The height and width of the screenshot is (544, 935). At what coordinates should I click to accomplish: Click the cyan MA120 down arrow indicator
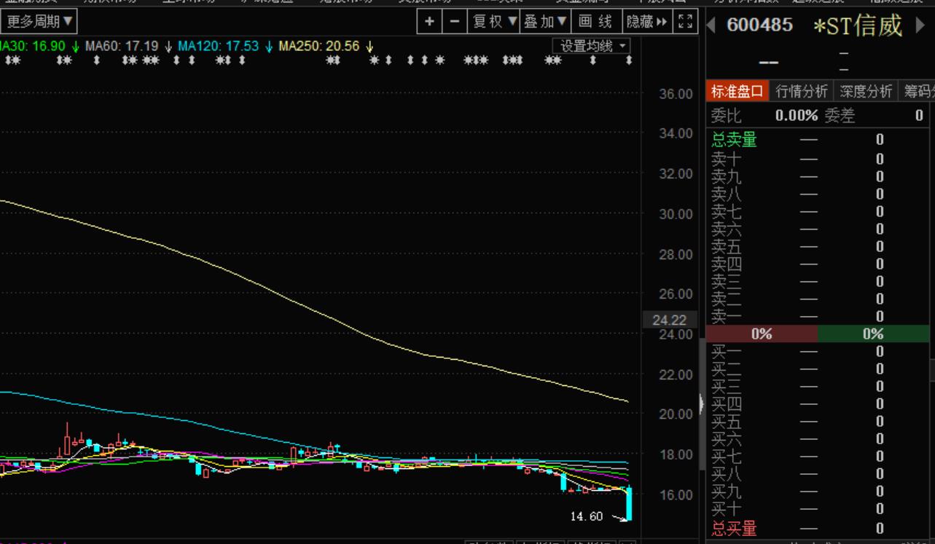click(269, 47)
